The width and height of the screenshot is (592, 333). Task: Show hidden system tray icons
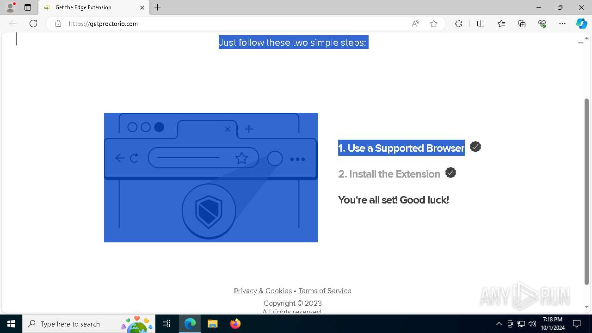pyautogui.click(x=499, y=324)
